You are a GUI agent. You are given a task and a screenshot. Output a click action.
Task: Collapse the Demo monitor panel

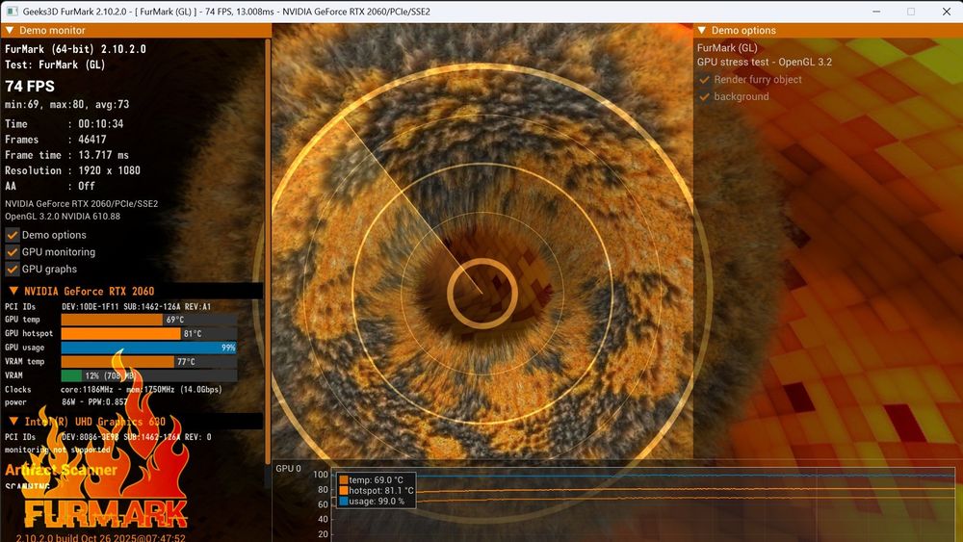[x=10, y=30]
